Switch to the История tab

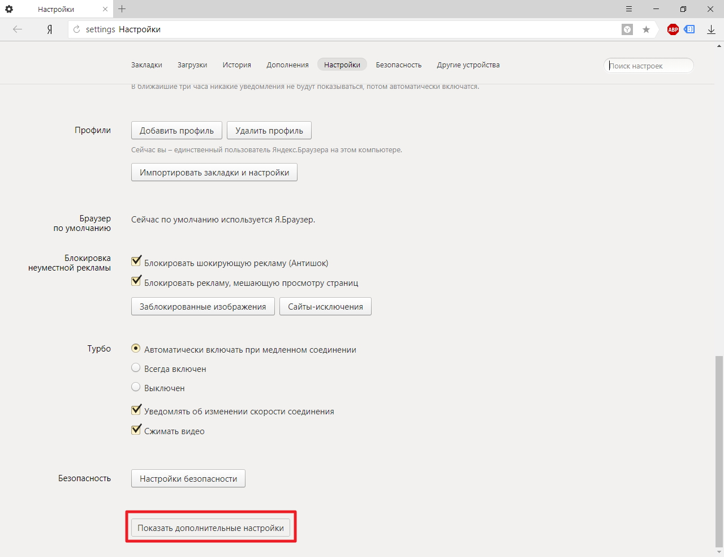tap(237, 65)
